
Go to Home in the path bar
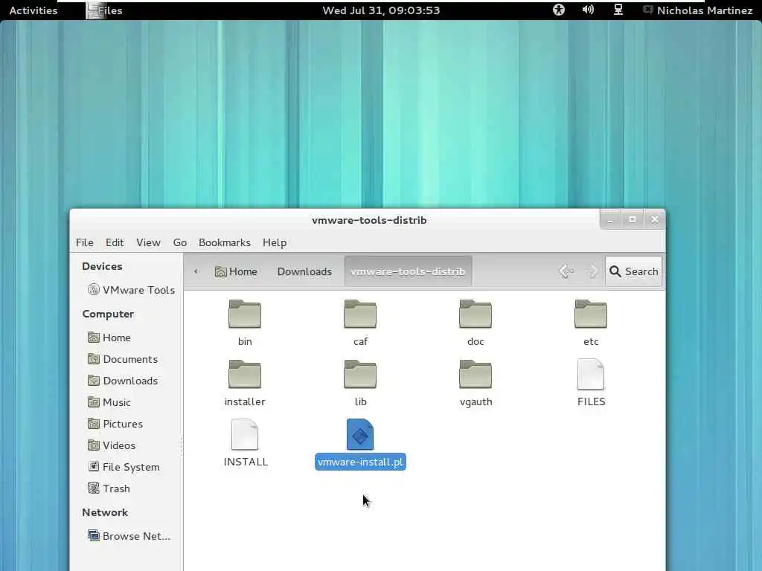(x=236, y=271)
